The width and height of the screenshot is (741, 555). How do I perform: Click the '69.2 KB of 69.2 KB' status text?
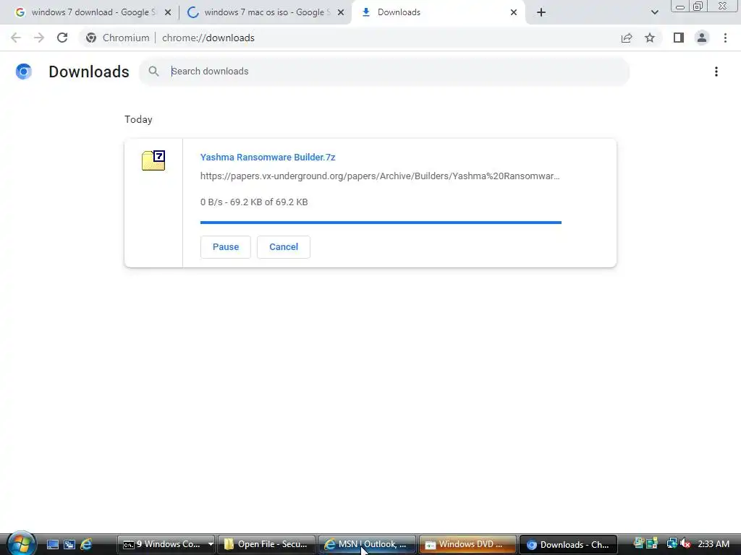(x=269, y=202)
